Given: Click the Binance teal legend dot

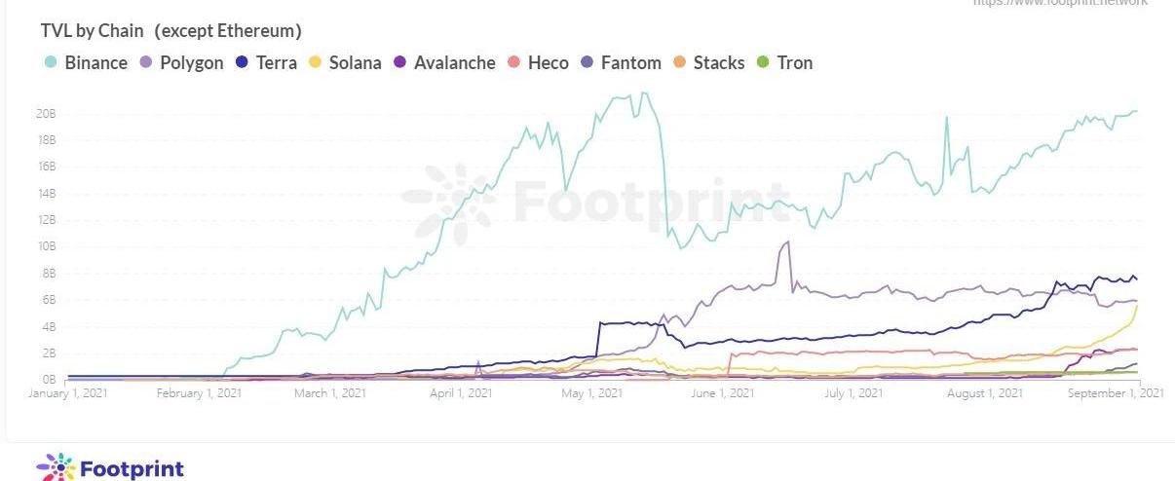Looking at the screenshot, I should [x=51, y=63].
